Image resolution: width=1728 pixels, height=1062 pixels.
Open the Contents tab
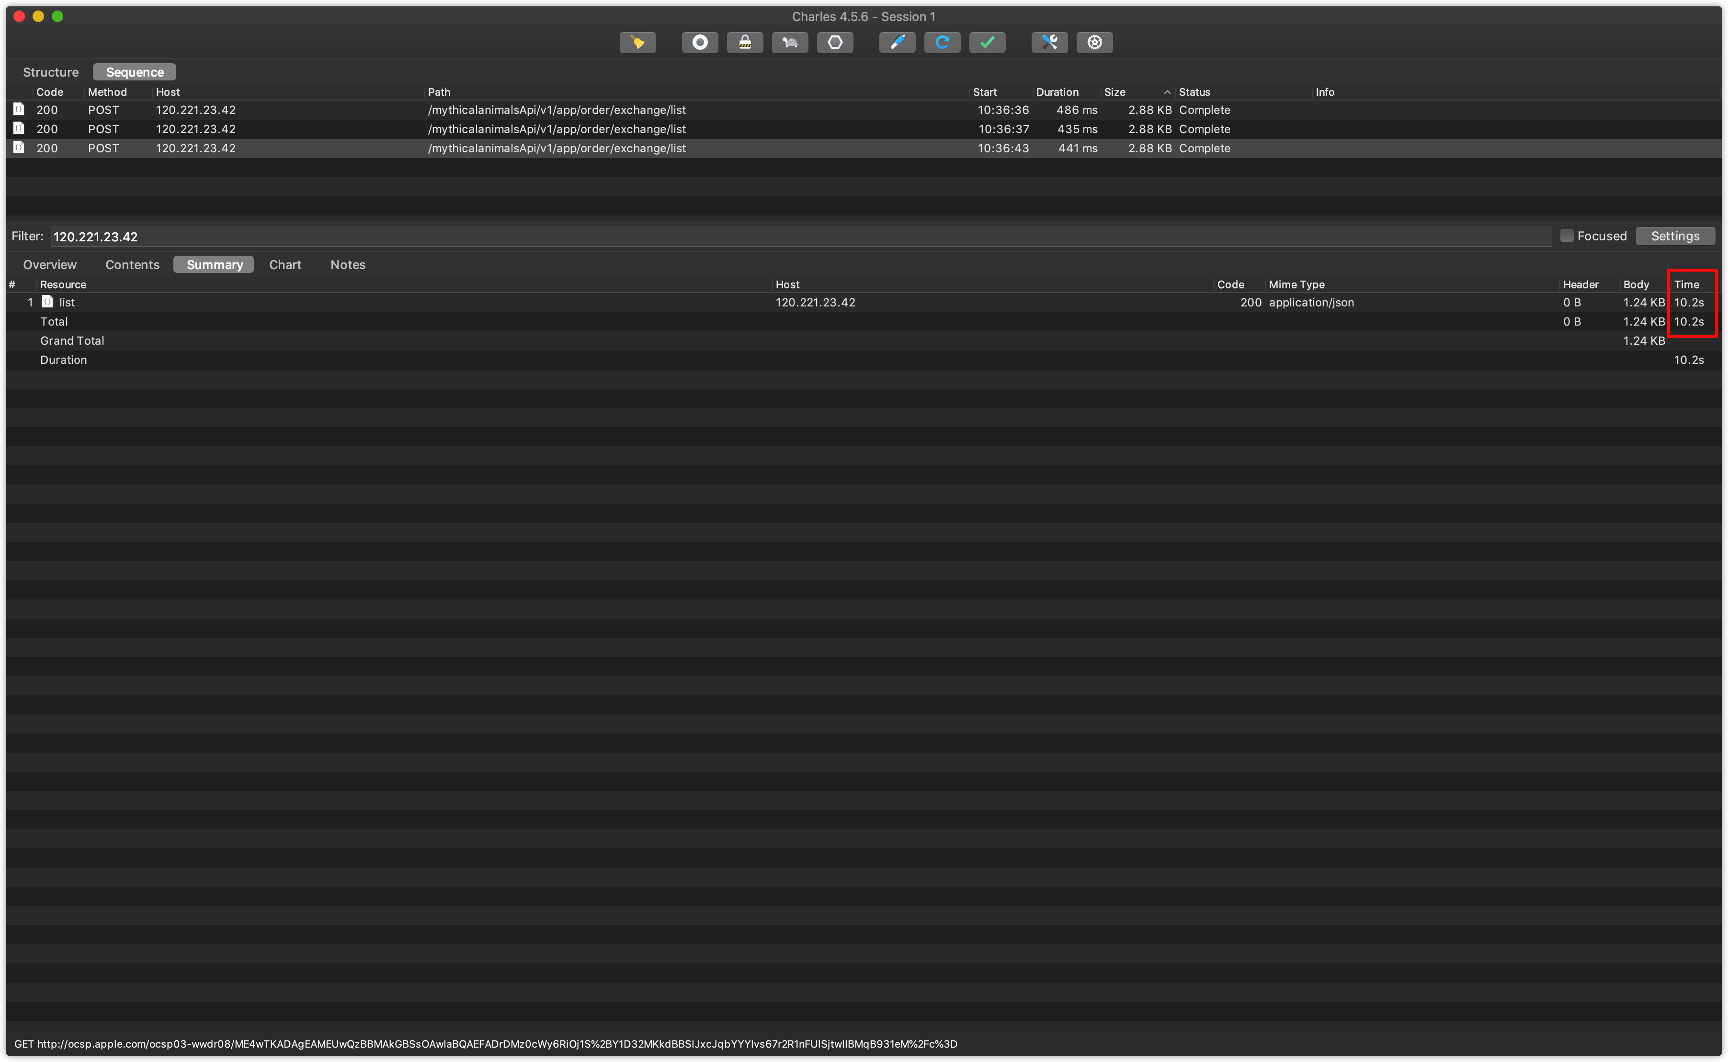coord(132,265)
